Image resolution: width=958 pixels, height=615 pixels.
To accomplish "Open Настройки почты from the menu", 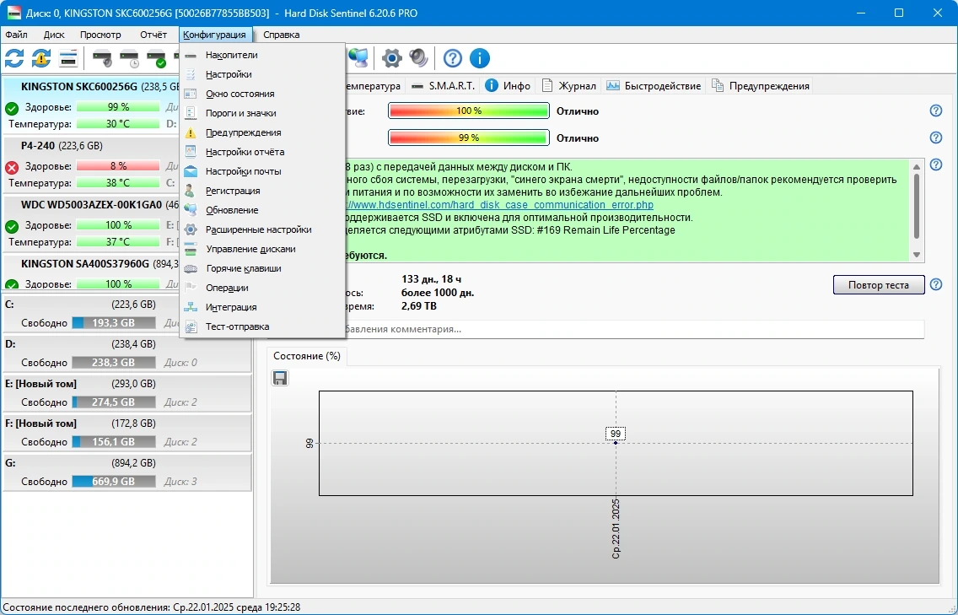I will (x=262, y=171).
